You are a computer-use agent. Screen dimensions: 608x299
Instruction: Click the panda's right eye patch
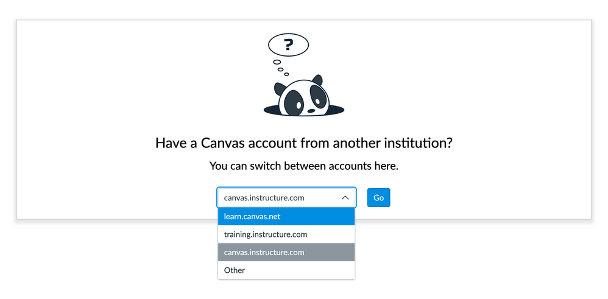(x=319, y=96)
